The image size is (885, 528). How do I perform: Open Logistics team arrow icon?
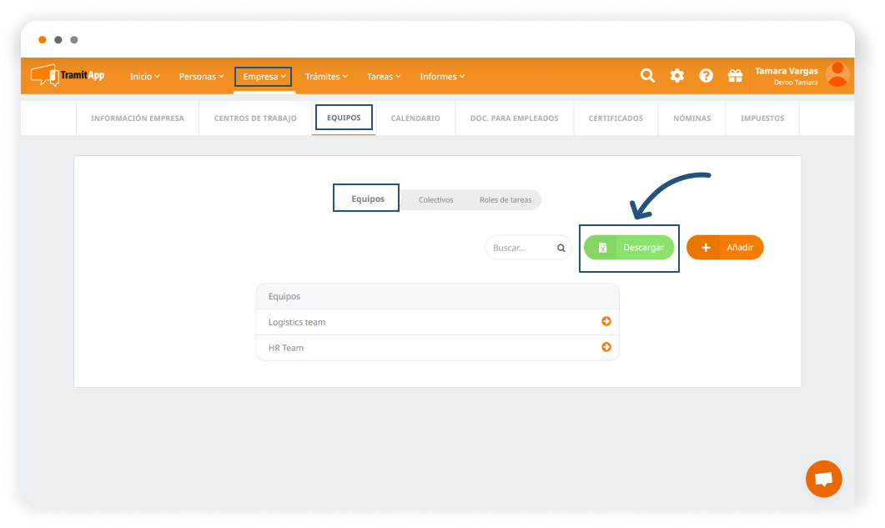[x=606, y=322]
